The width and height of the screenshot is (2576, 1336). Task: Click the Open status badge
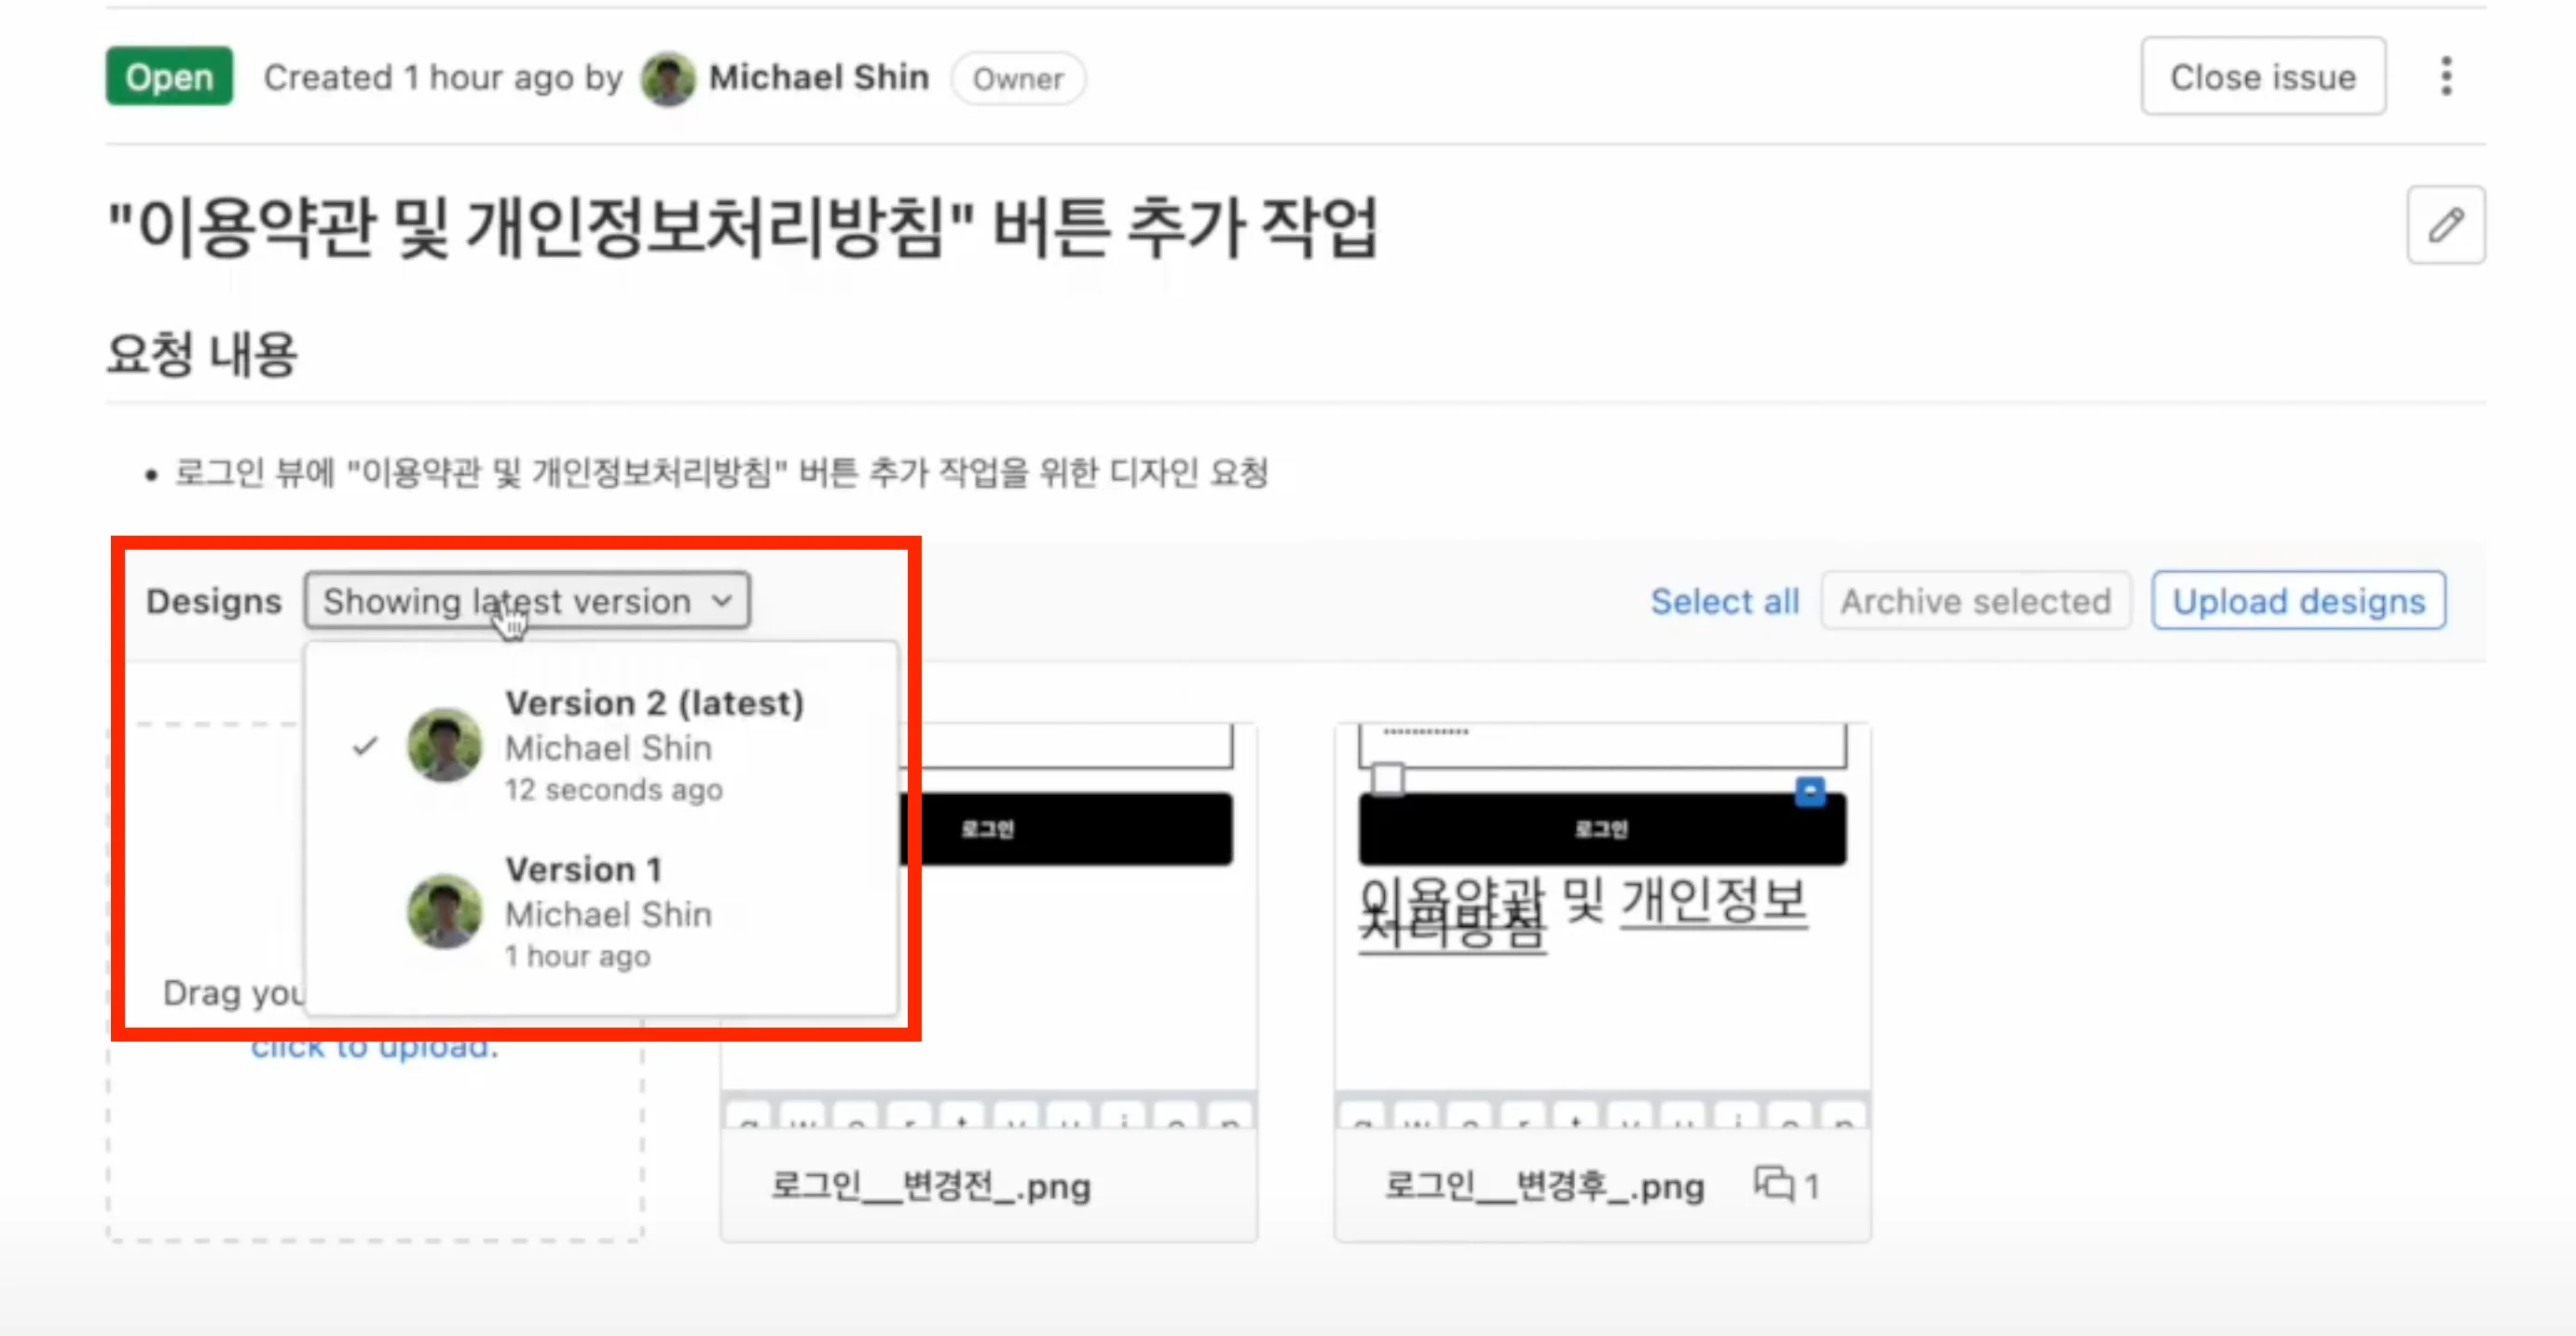click(168, 76)
